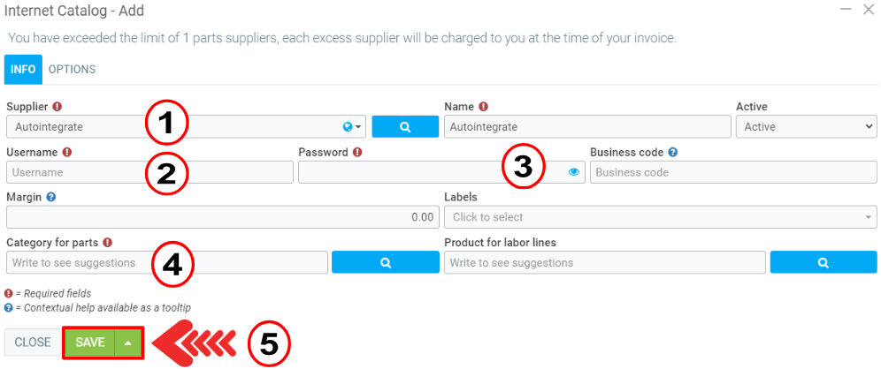This screenshot has width=881, height=369.
Task: Expand the Labels select dropdown
Action: tap(660, 217)
